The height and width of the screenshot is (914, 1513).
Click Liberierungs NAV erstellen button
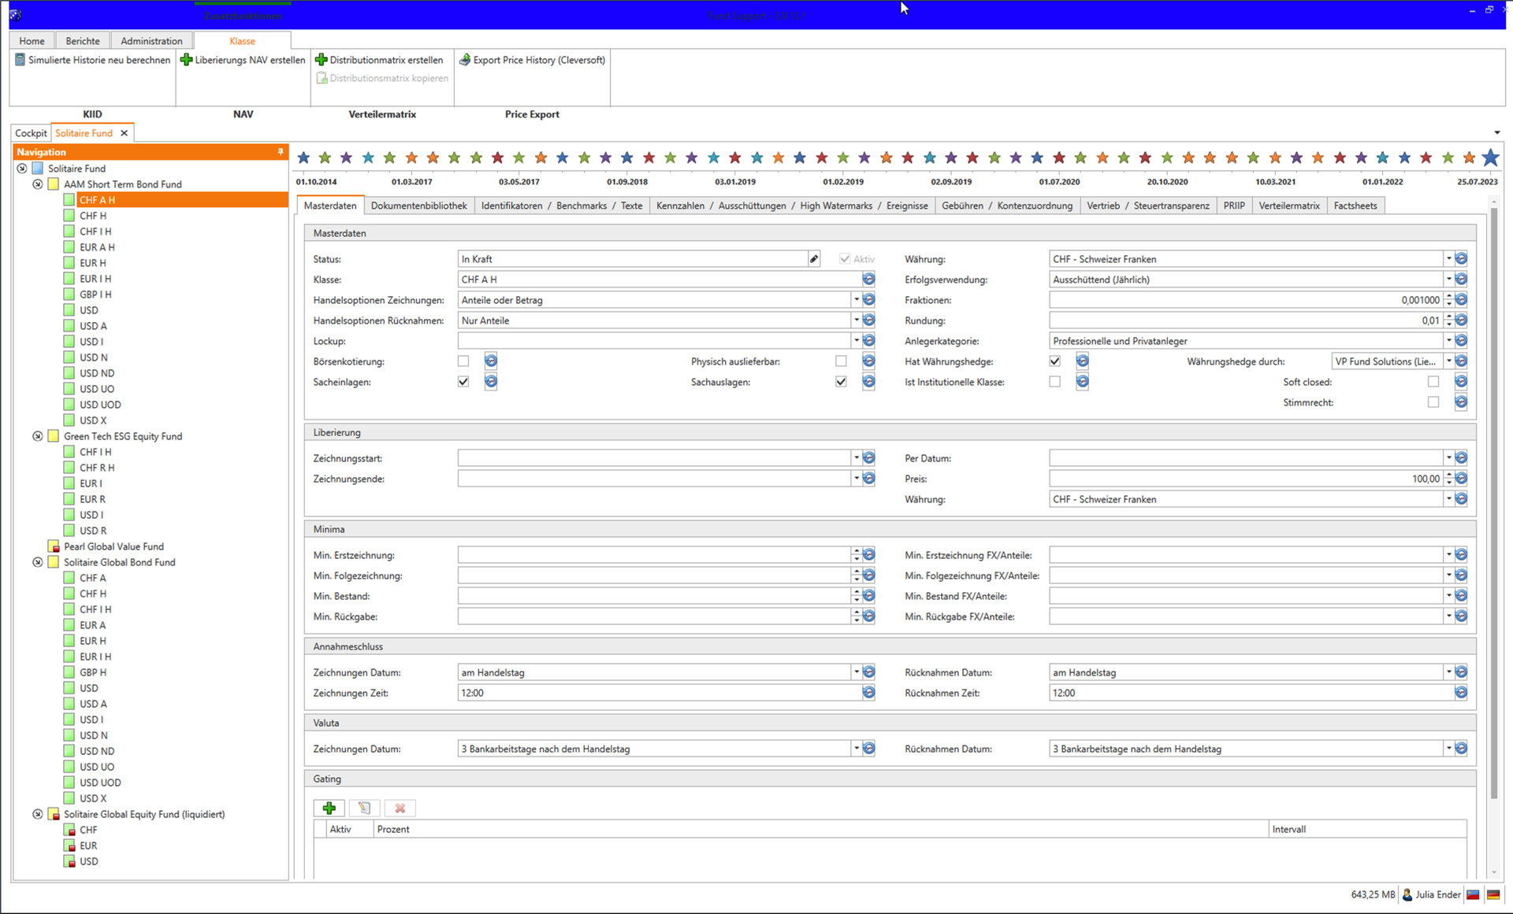pos(243,60)
